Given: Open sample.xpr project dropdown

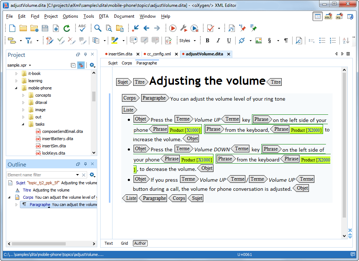Looking at the screenshot, I should click(19, 65).
